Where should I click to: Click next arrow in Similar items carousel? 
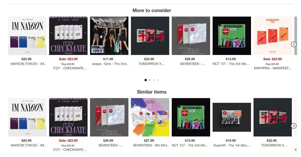pos(294,126)
